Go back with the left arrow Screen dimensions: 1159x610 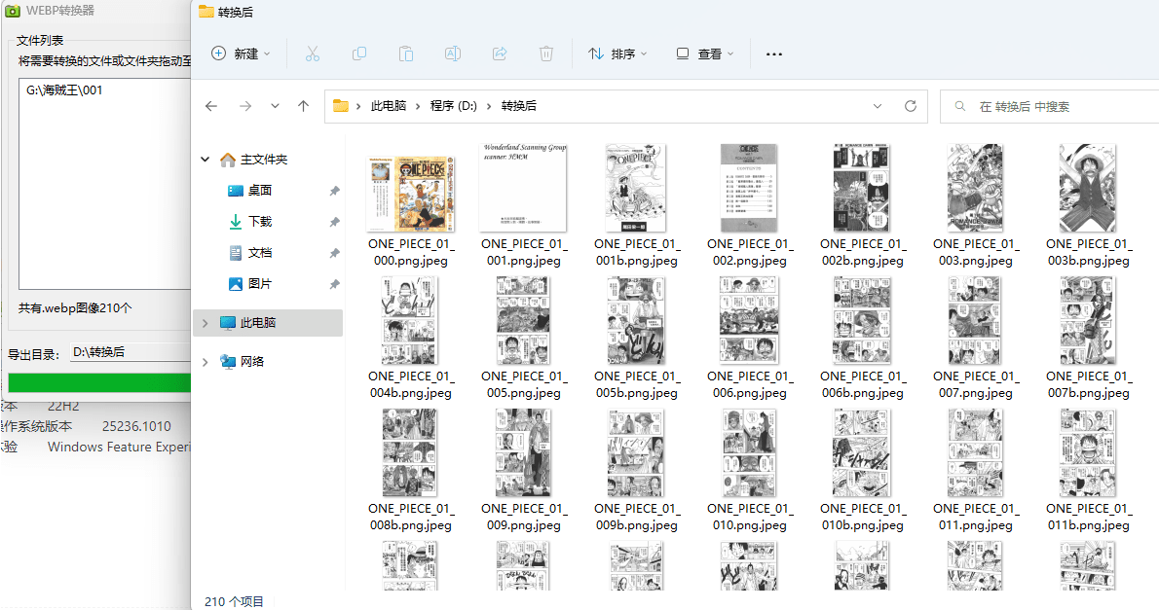tap(211, 106)
